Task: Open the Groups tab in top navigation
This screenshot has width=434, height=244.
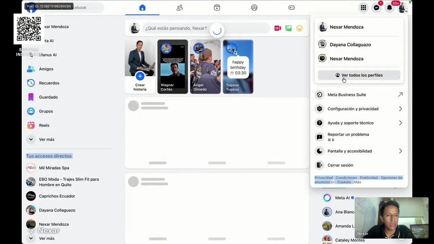Action: point(254,7)
